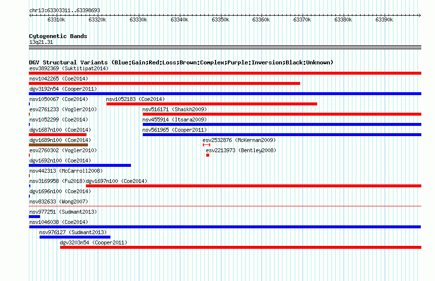This screenshot has width=435, height=281.
Task: Open the esv2213973 (Bentley2008) label
Action: point(241,150)
